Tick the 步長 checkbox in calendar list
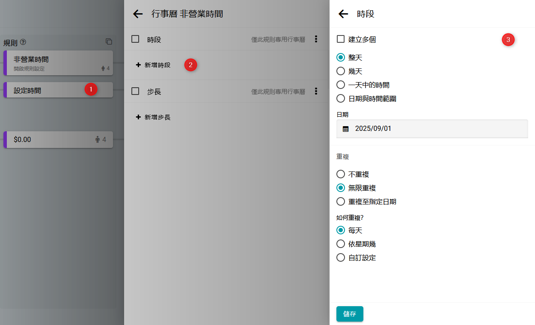Viewport: 535px width, 325px height. pos(135,91)
